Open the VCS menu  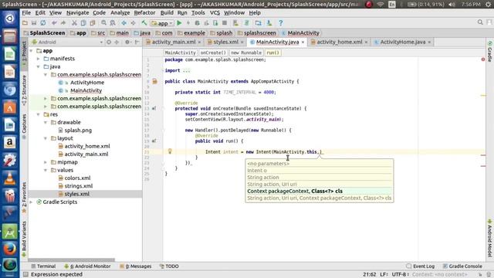215,12
